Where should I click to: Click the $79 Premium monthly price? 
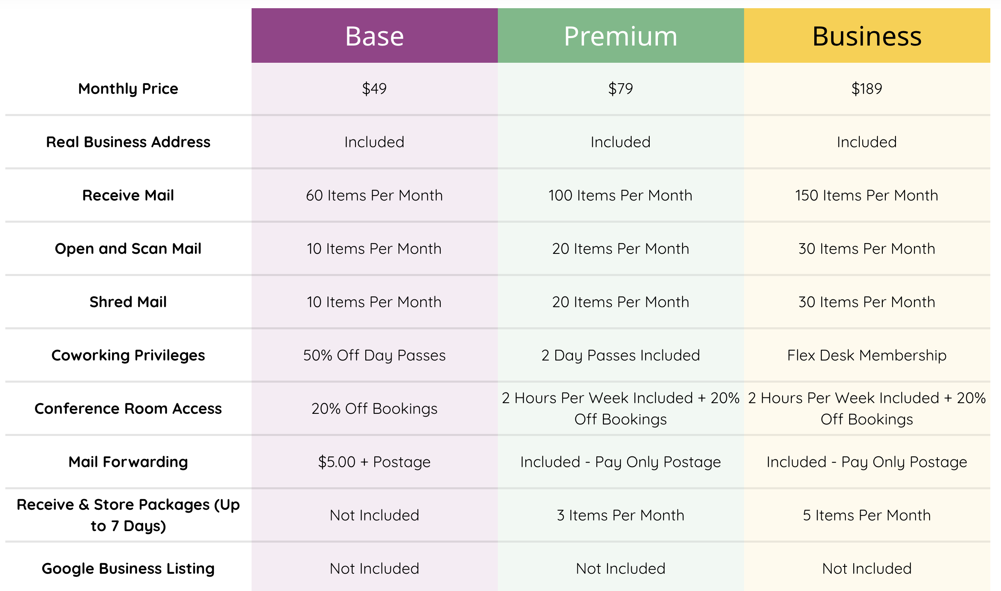click(621, 89)
